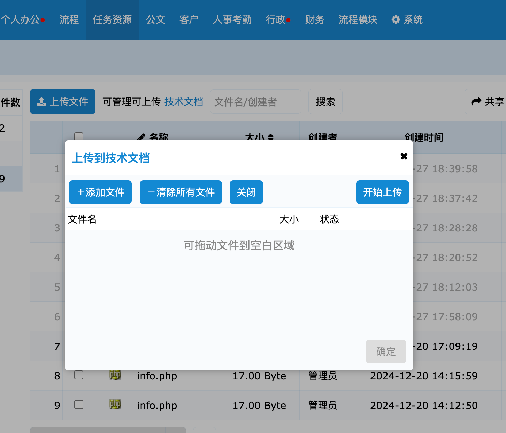Screen dimensions: 506x433
Task: Open the 个人办公 menu
Action: [21, 20]
